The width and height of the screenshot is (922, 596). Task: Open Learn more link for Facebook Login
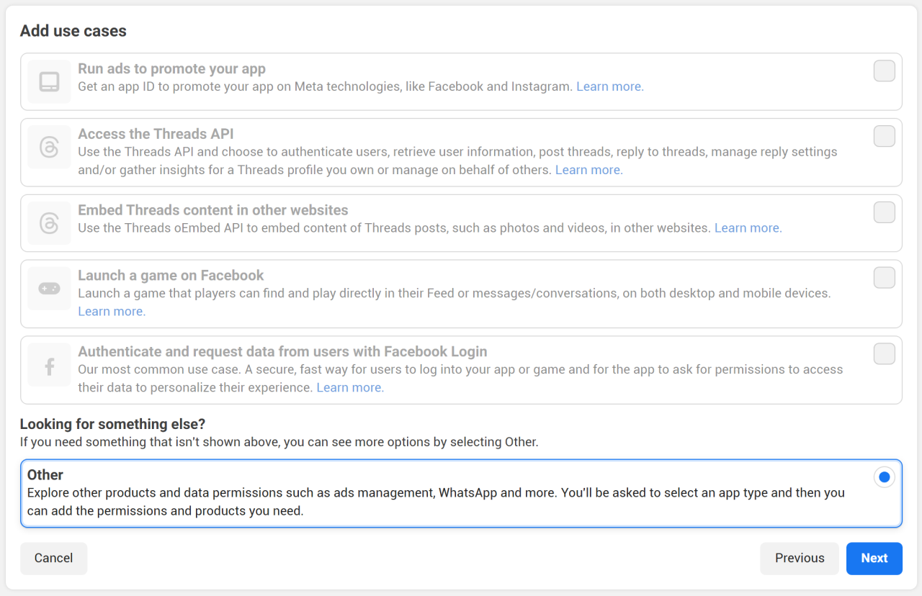click(x=350, y=387)
